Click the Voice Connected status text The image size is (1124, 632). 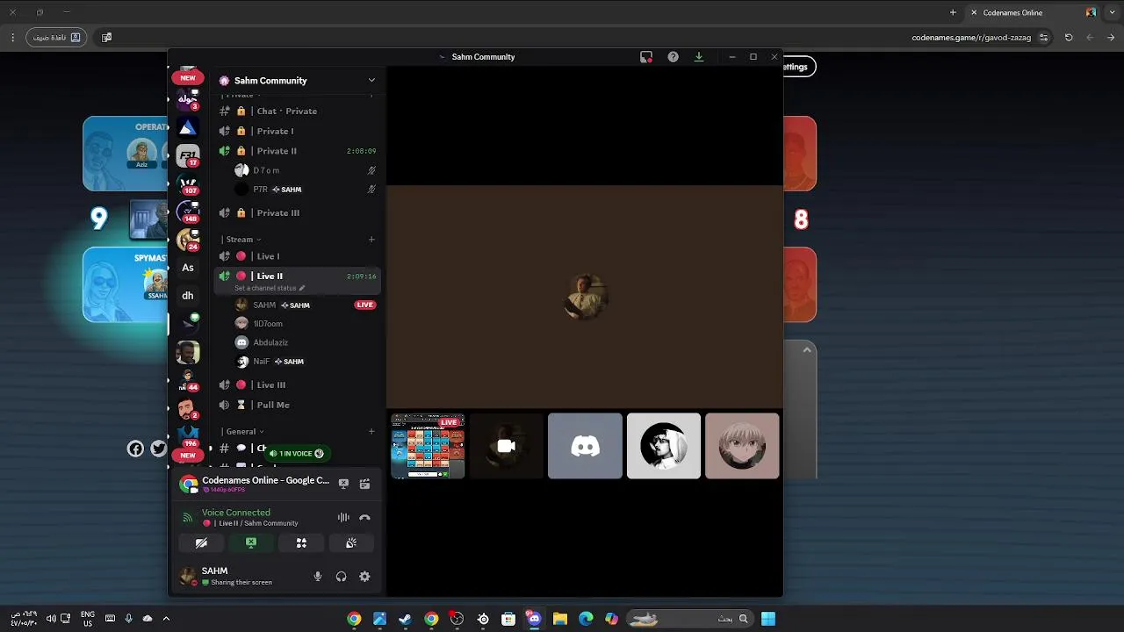point(236,513)
